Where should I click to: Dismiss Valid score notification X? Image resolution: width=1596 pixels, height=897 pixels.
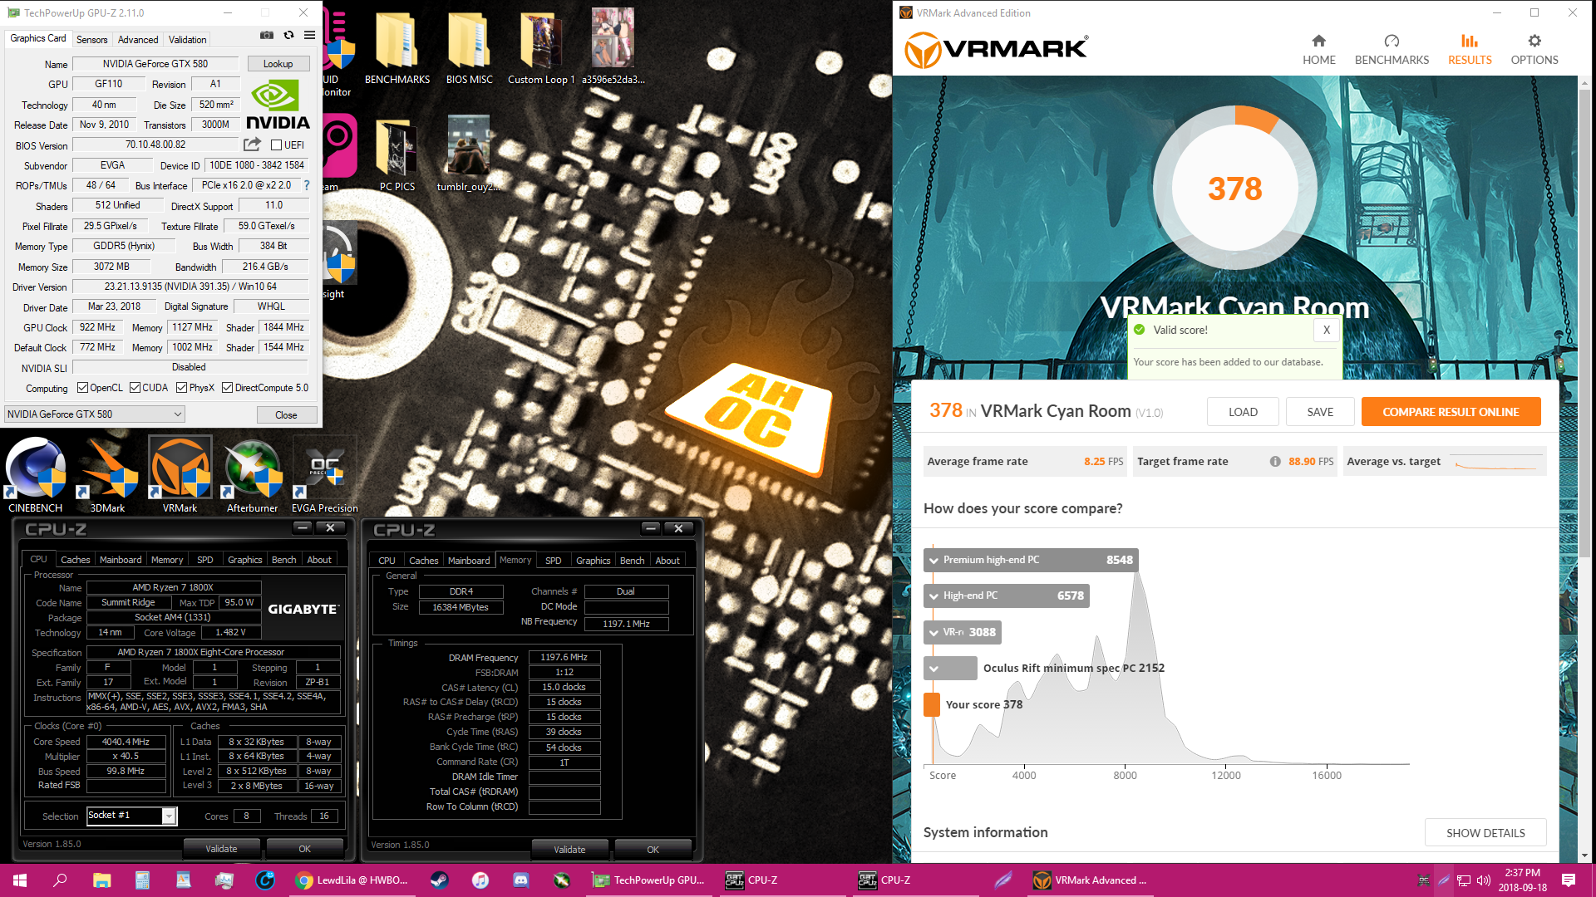coord(1327,330)
